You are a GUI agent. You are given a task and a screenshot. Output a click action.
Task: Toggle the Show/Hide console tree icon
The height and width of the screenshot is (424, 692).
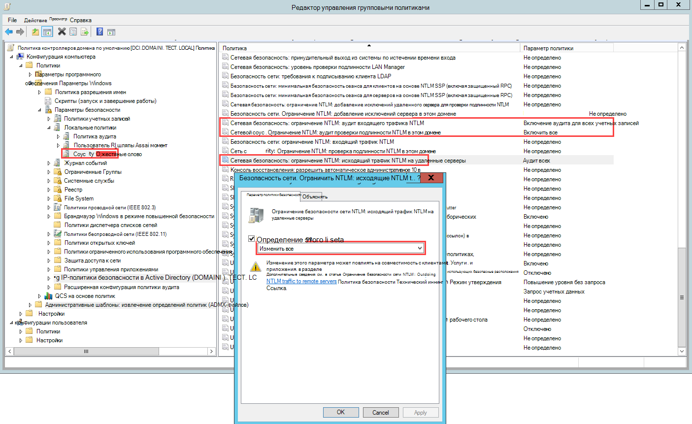click(x=47, y=32)
